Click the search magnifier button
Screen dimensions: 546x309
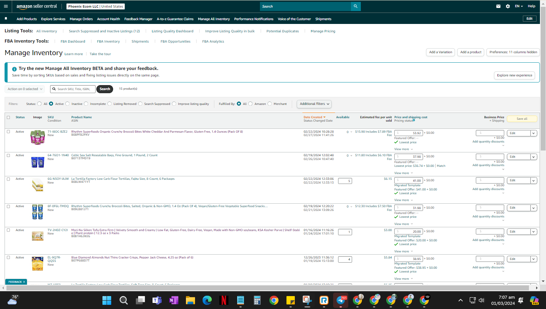(x=356, y=6)
